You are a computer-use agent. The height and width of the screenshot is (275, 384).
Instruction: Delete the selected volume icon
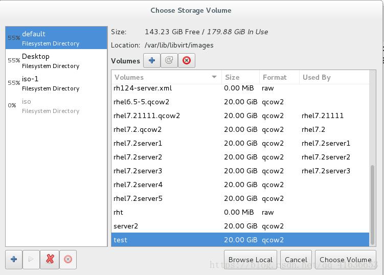[x=186, y=61]
